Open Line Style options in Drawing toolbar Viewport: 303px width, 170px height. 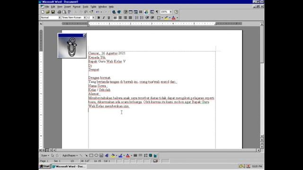pos(135,155)
